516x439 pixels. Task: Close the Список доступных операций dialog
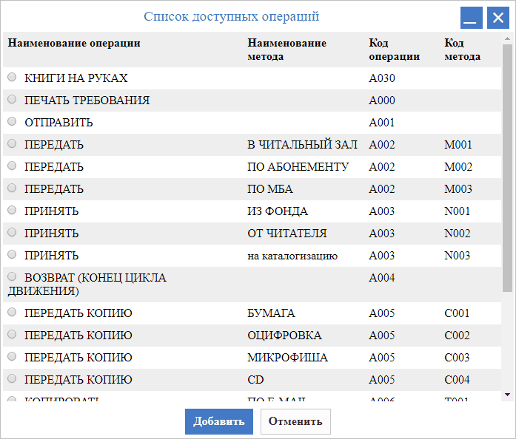click(x=497, y=18)
